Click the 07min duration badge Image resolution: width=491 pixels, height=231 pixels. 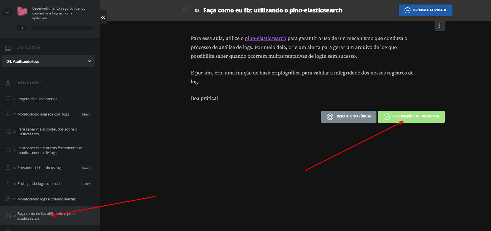pyautogui.click(x=86, y=168)
